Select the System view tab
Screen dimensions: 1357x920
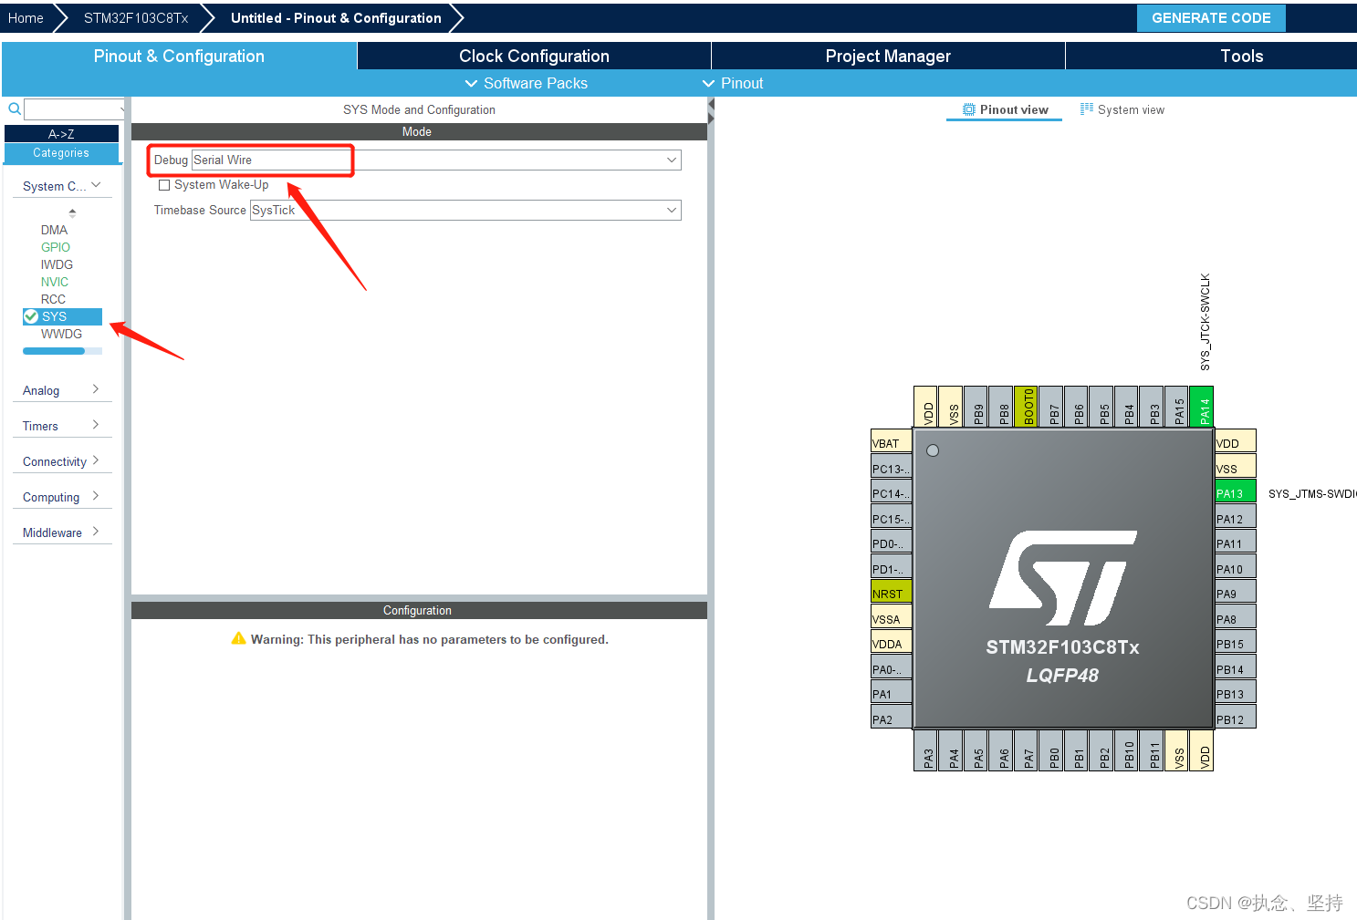coord(1122,109)
